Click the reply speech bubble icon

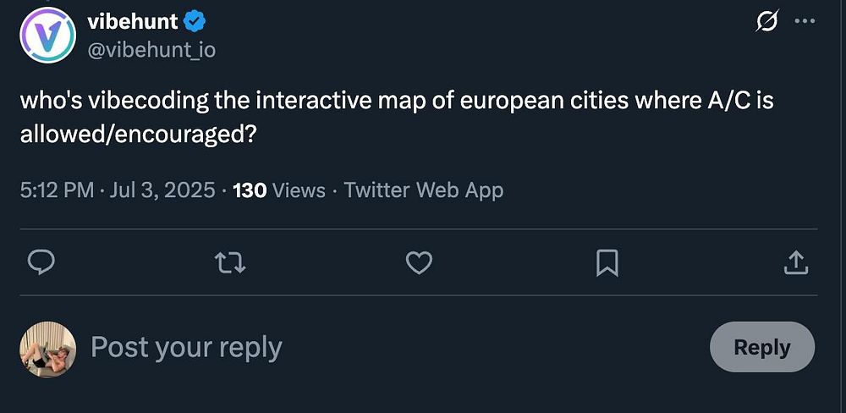tap(41, 264)
